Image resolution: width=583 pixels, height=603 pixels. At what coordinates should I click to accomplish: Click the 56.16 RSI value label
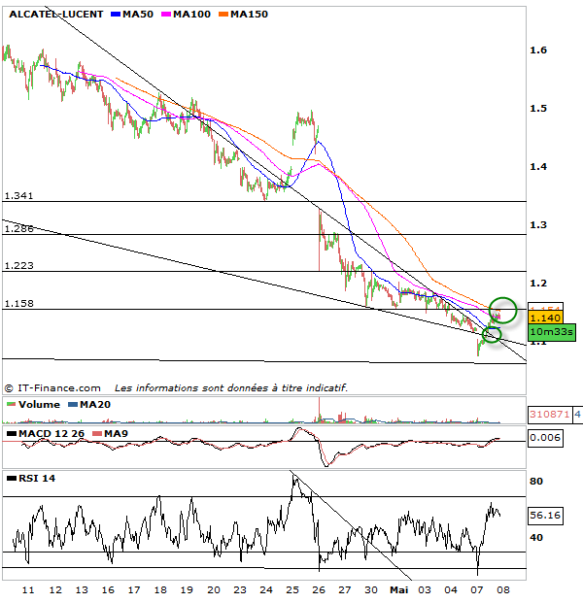click(x=543, y=518)
